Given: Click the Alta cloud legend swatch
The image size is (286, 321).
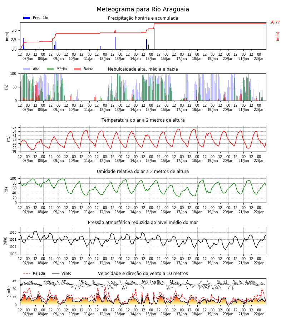Looking at the screenshot, I should pos(27,69).
